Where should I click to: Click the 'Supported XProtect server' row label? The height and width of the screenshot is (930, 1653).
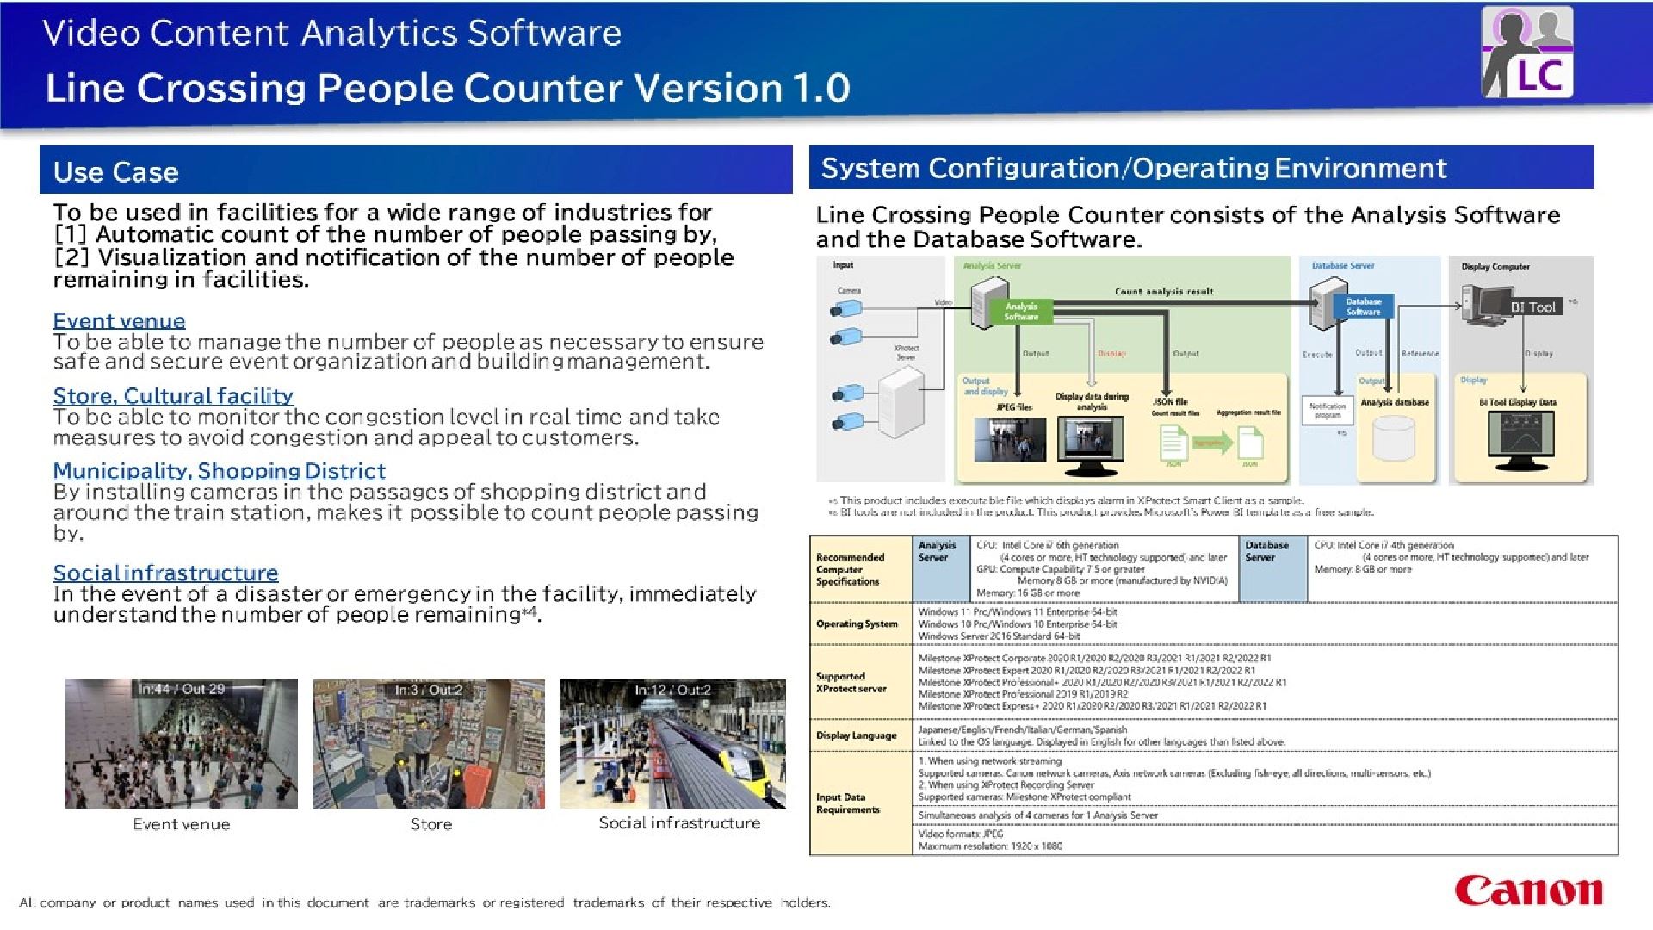click(851, 683)
